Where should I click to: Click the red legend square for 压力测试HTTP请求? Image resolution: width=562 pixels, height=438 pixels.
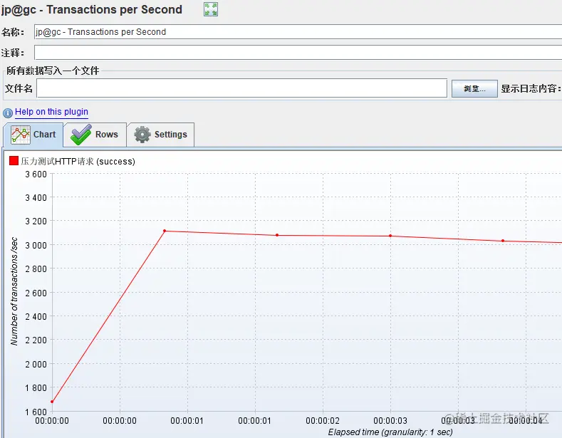[14, 160]
